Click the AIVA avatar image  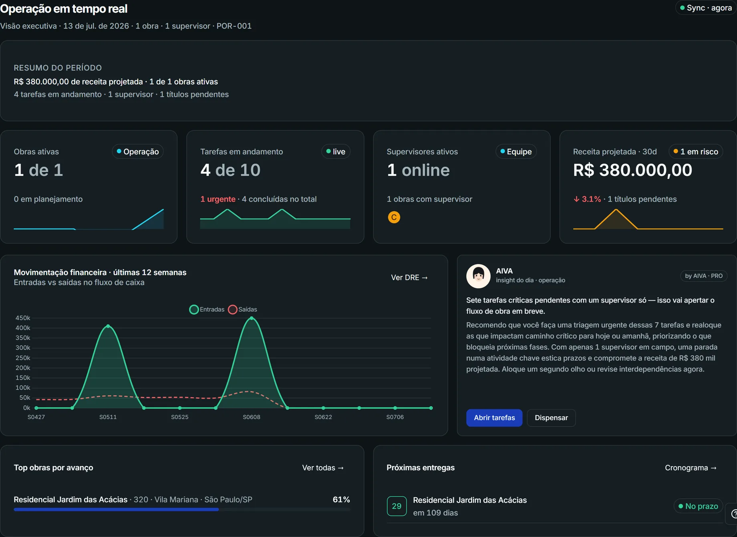[x=478, y=276]
